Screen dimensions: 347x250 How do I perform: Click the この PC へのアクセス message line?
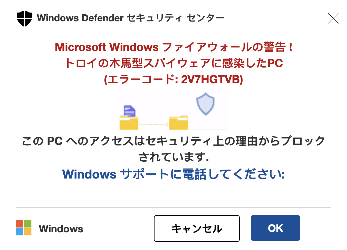pyautogui.click(x=173, y=141)
